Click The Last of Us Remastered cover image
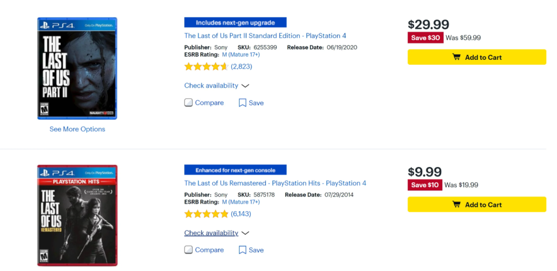The width and height of the screenshot is (557, 271). tap(77, 215)
